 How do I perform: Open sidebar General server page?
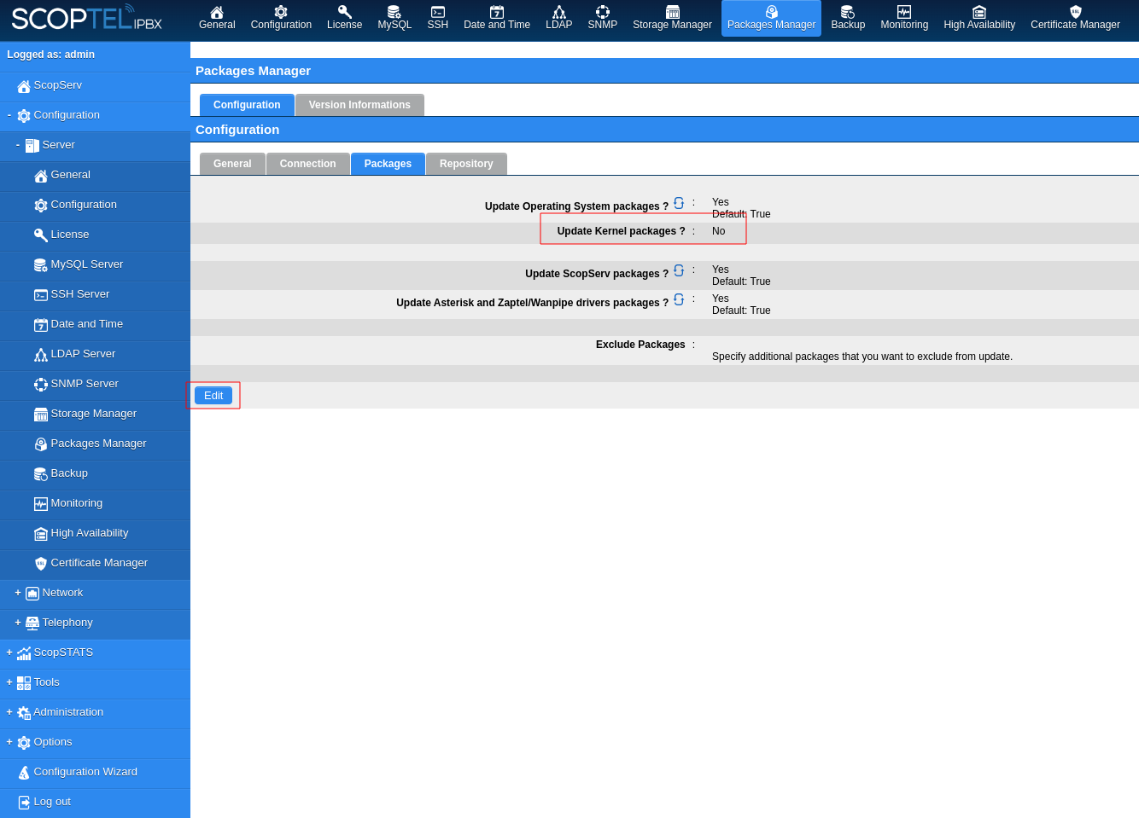[x=70, y=175]
